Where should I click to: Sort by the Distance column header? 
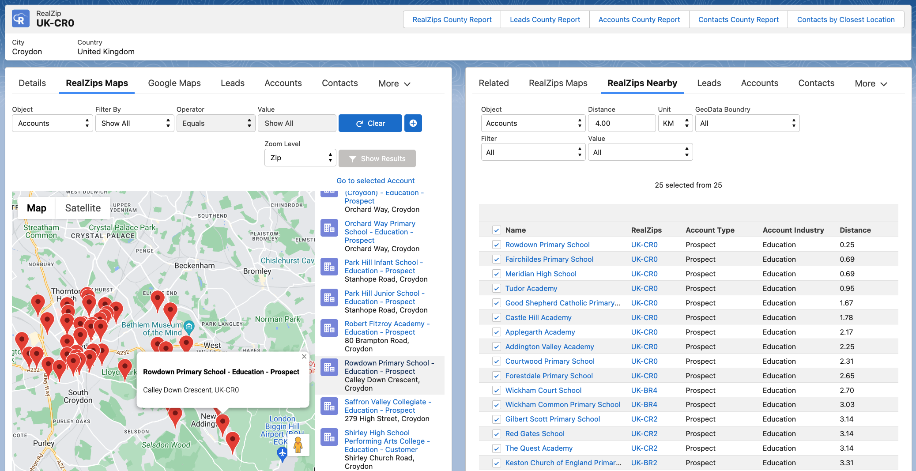[x=855, y=230]
